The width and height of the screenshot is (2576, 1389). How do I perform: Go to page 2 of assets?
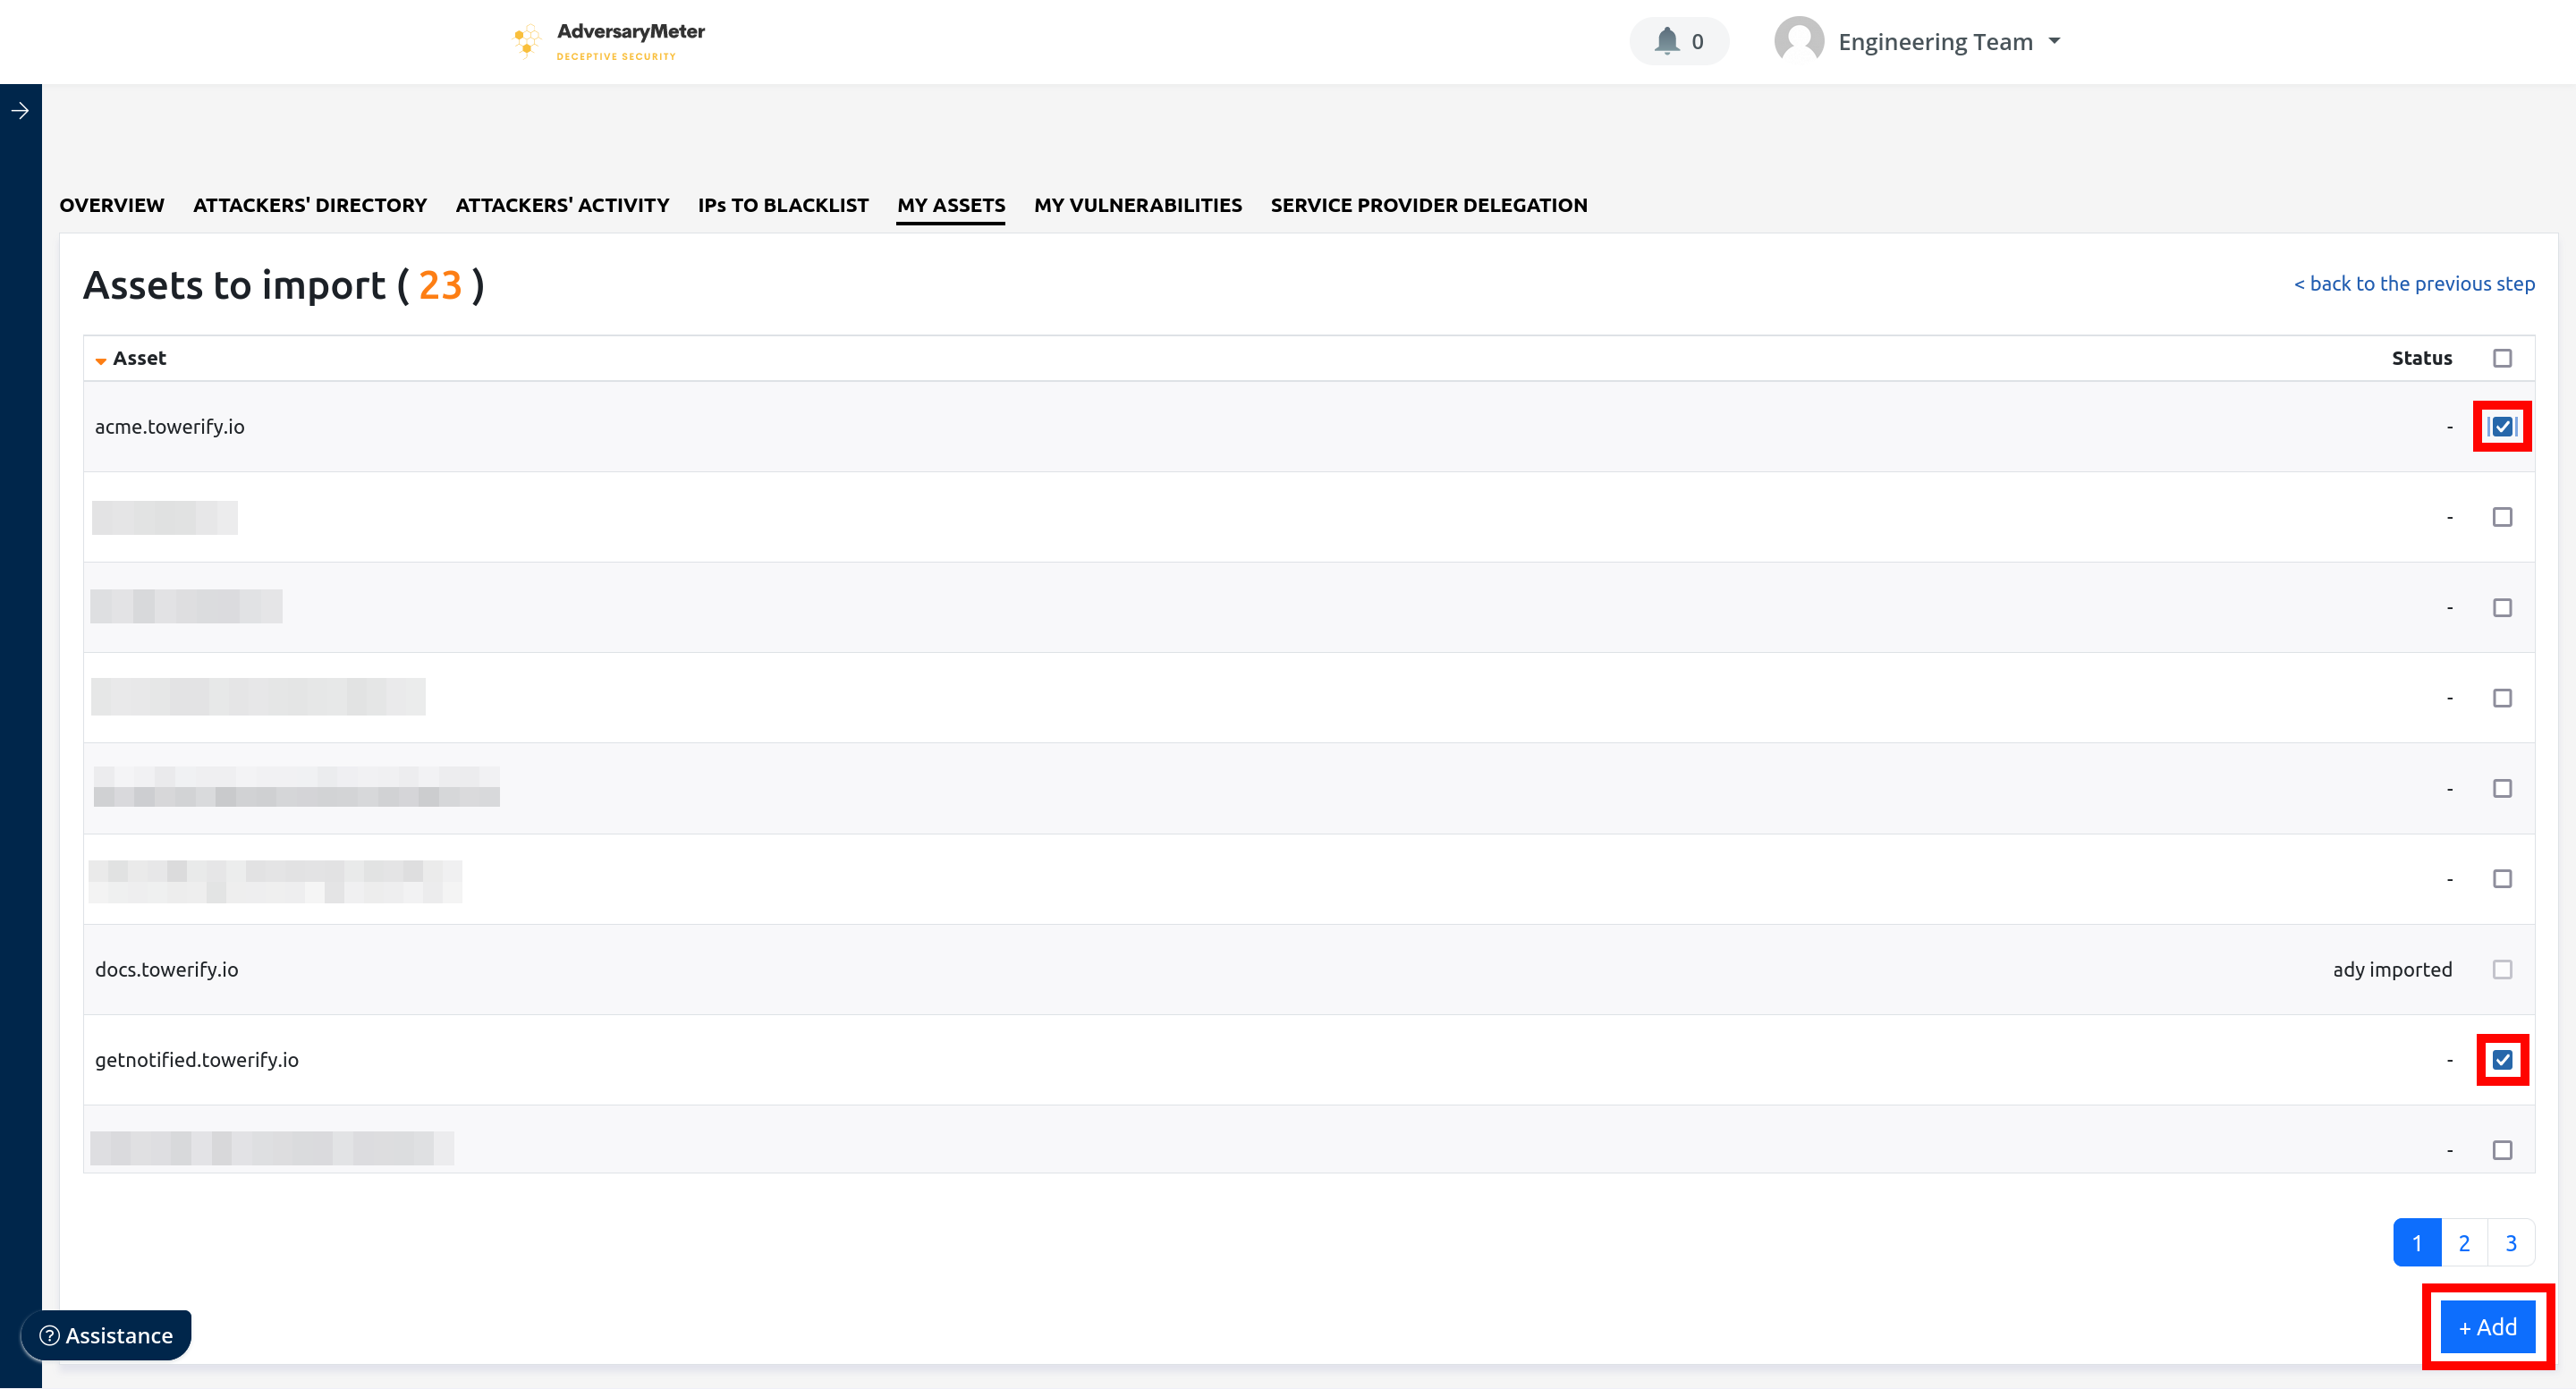[x=2463, y=1243]
